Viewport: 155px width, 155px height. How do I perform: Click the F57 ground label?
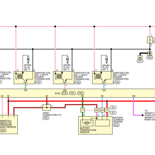tap(140, 61)
